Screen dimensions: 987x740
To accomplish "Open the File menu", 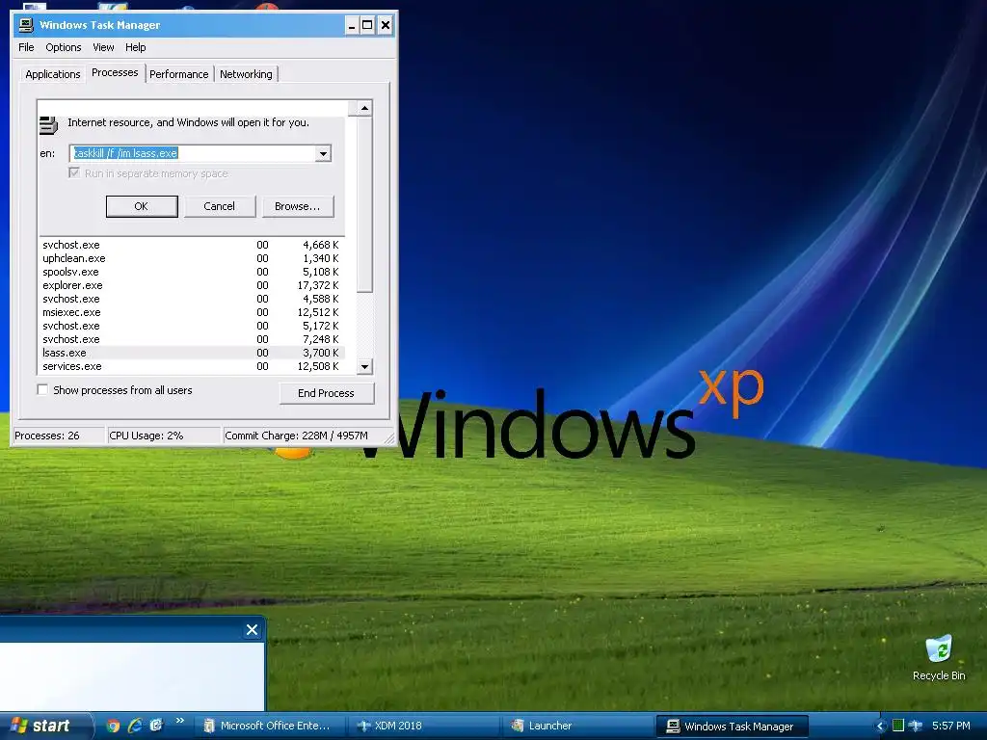I will (26, 47).
